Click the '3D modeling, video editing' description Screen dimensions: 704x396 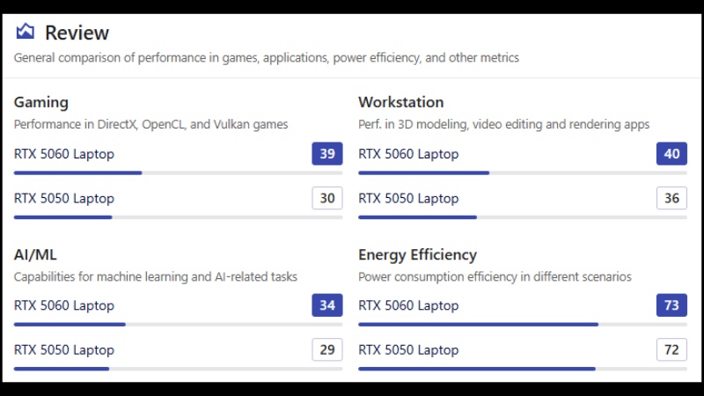503,124
